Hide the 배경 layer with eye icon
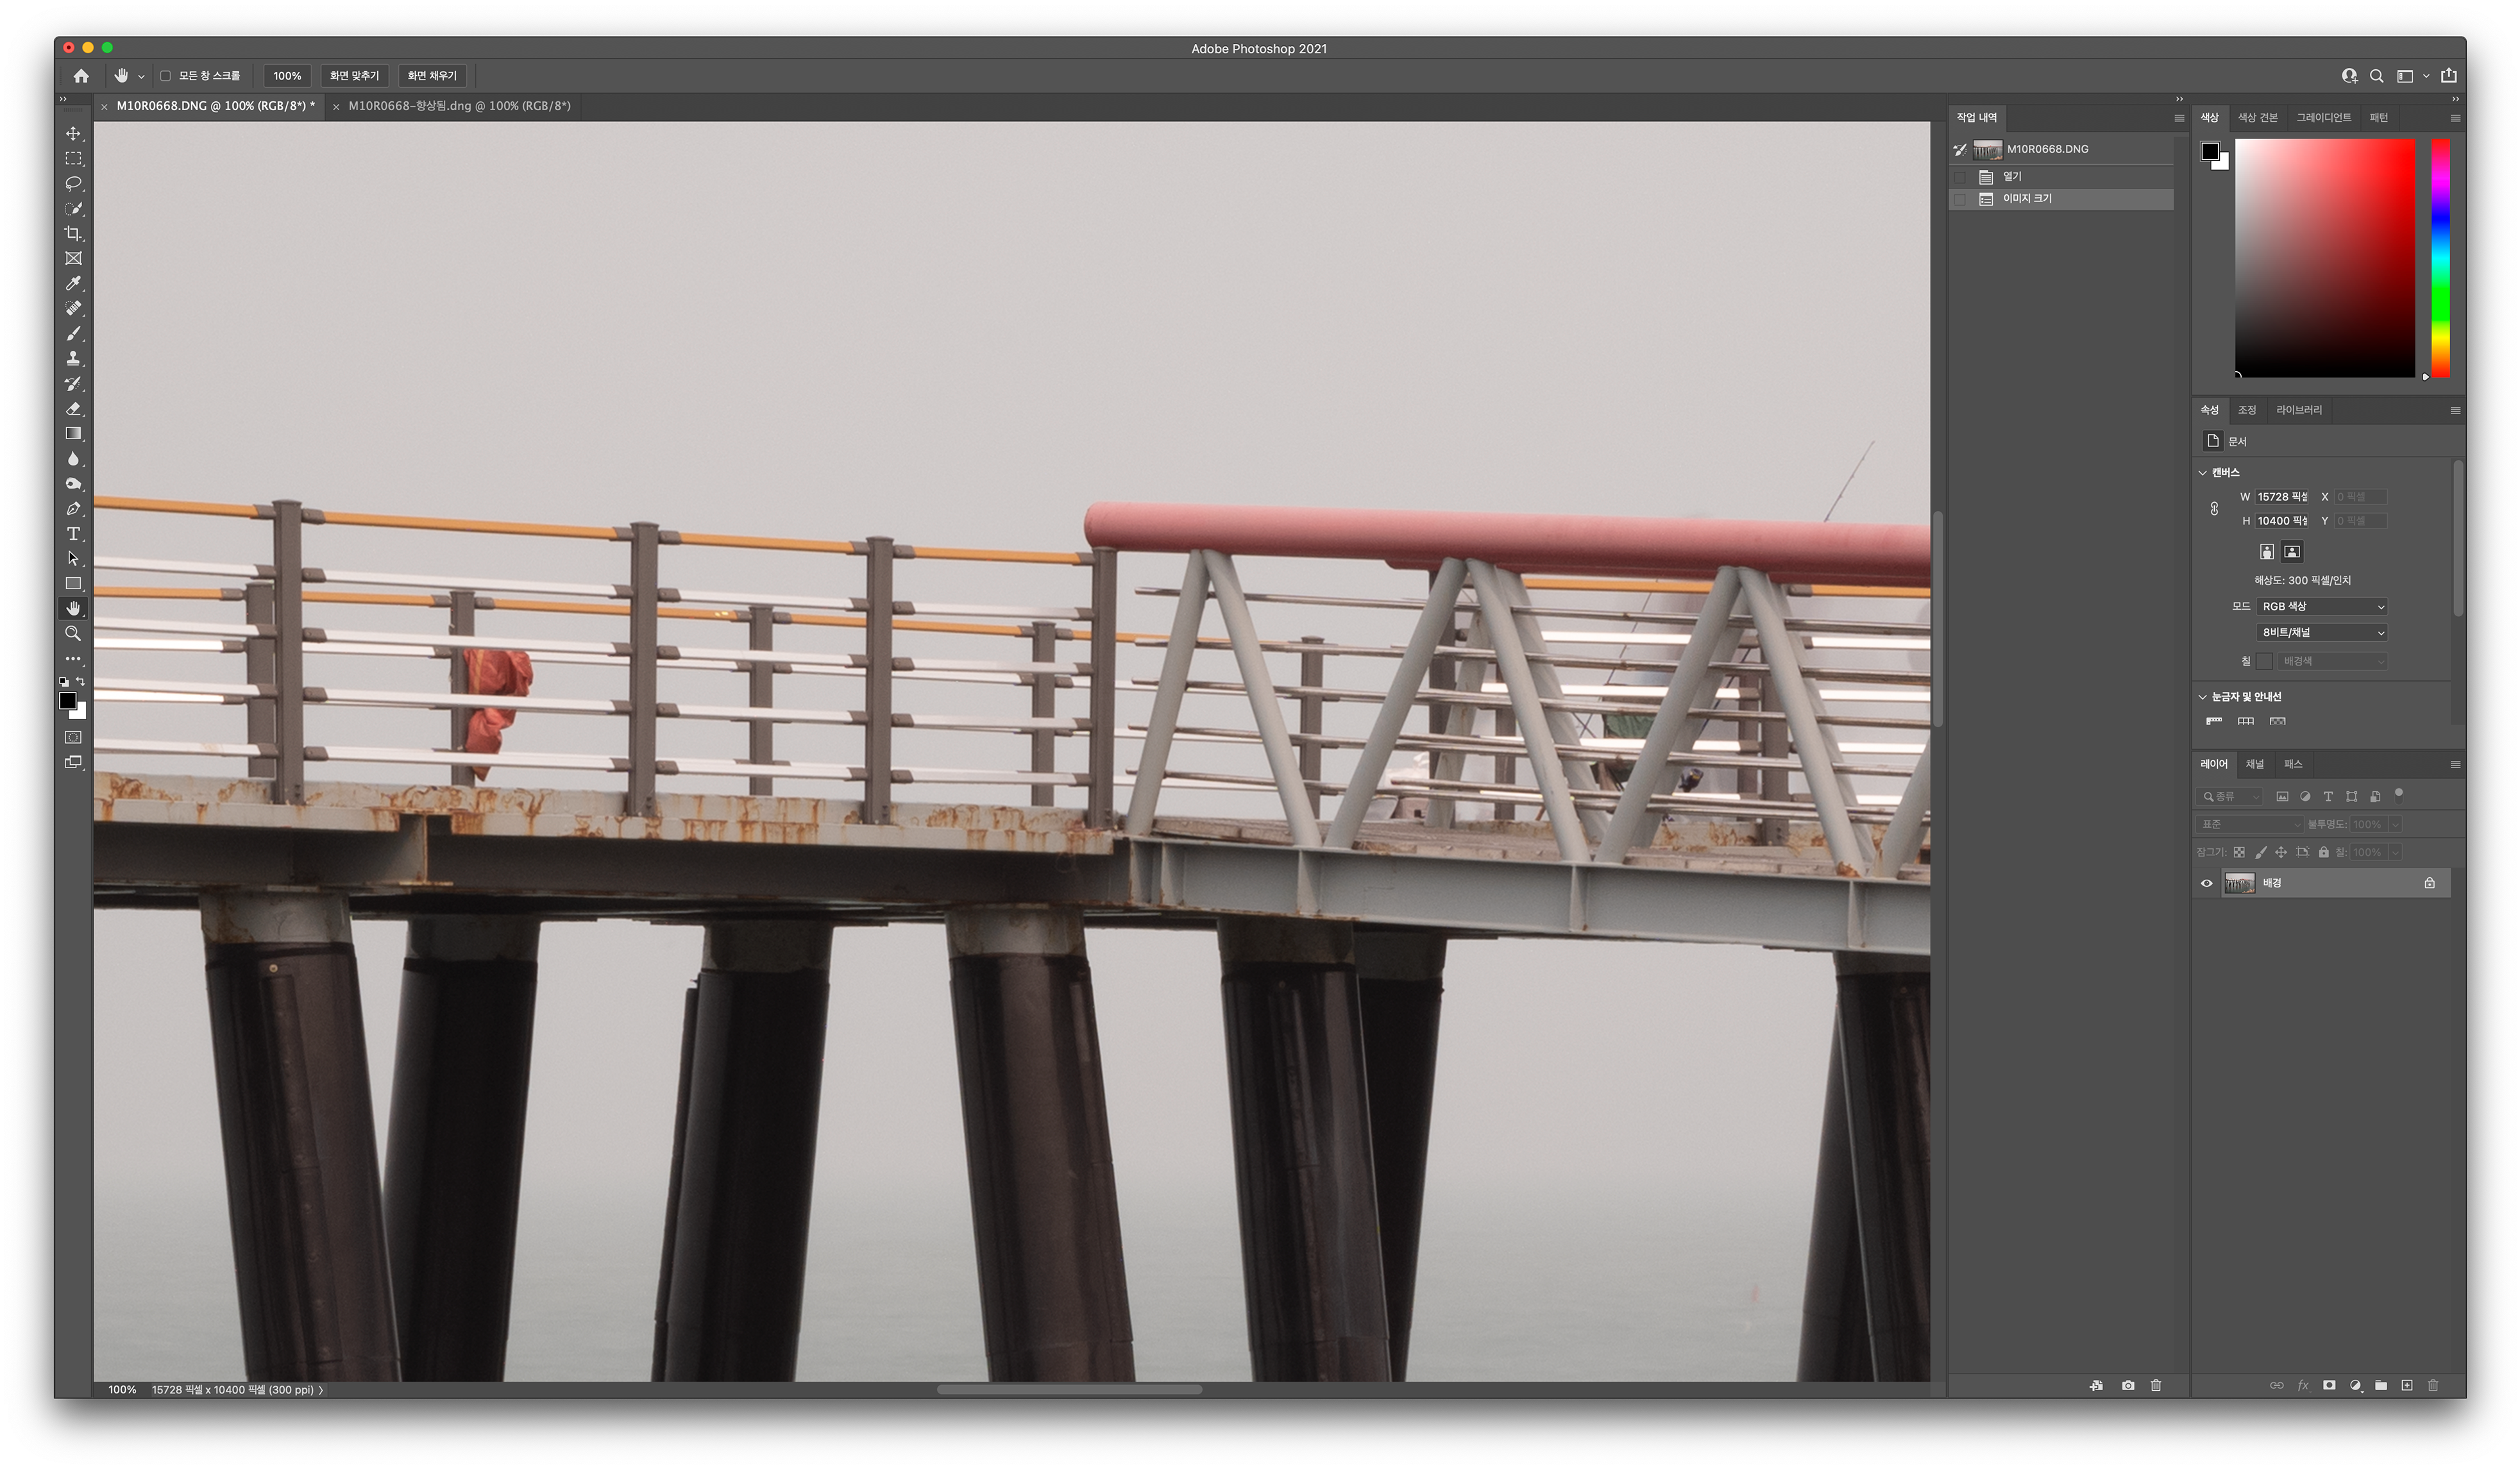Image resolution: width=2520 pixels, height=1469 pixels. [x=2206, y=883]
